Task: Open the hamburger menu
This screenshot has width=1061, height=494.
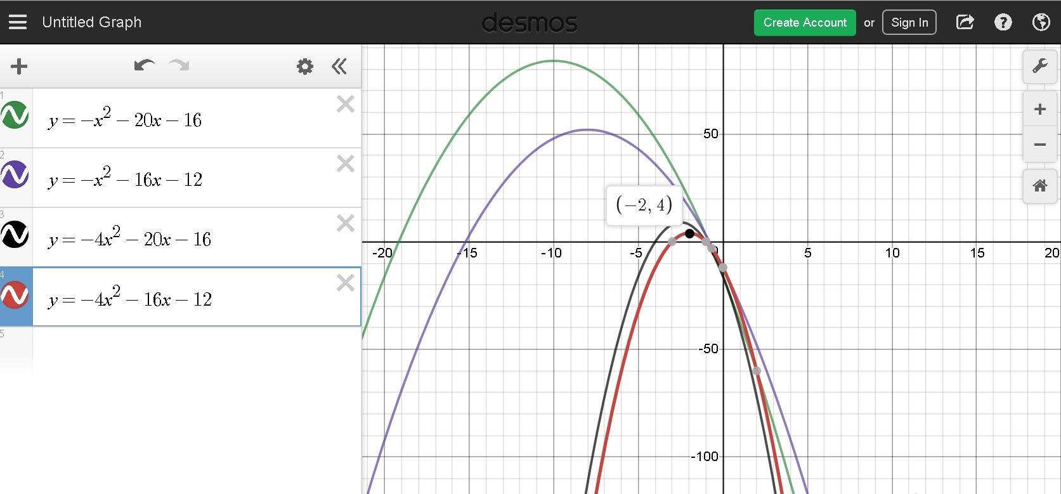Action: click(18, 22)
